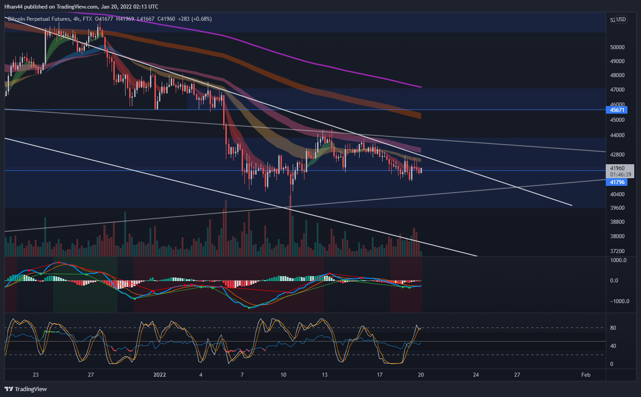641x397 pixels.
Task: Click the 20 date on time axis
Action: (421, 375)
